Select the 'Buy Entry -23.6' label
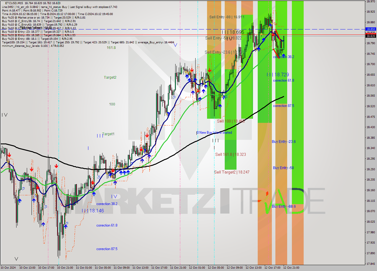This screenshot has width=377, height=271. click(284, 142)
